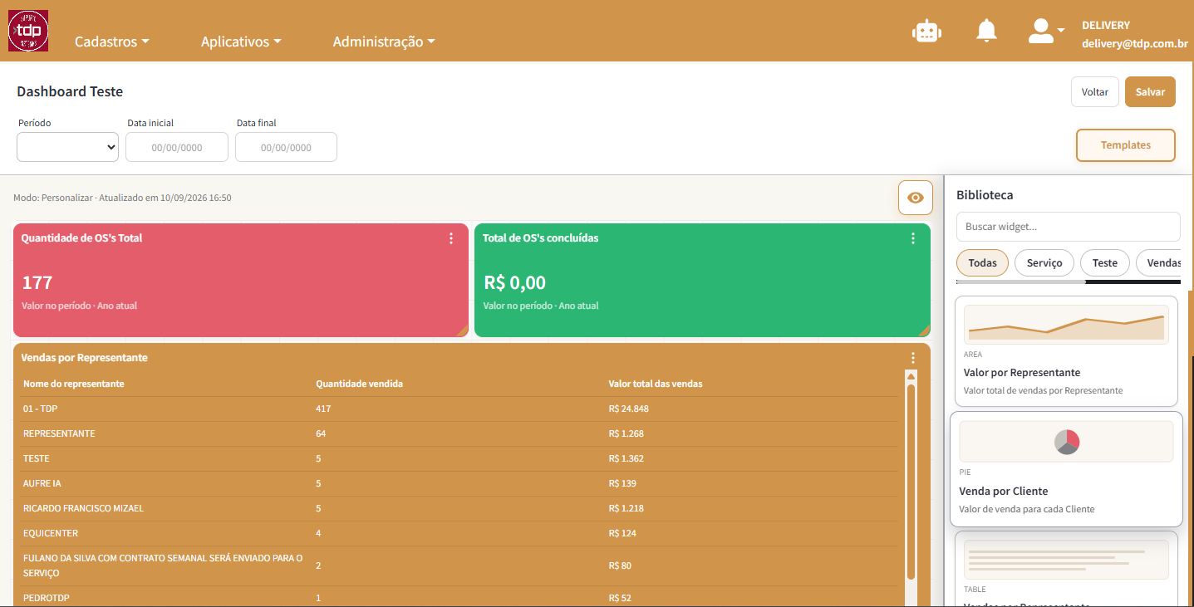Image resolution: width=1194 pixels, height=607 pixels.
Task: Select the Venda por Cliente pie chart thumbnail
Action: point(1066,442)
